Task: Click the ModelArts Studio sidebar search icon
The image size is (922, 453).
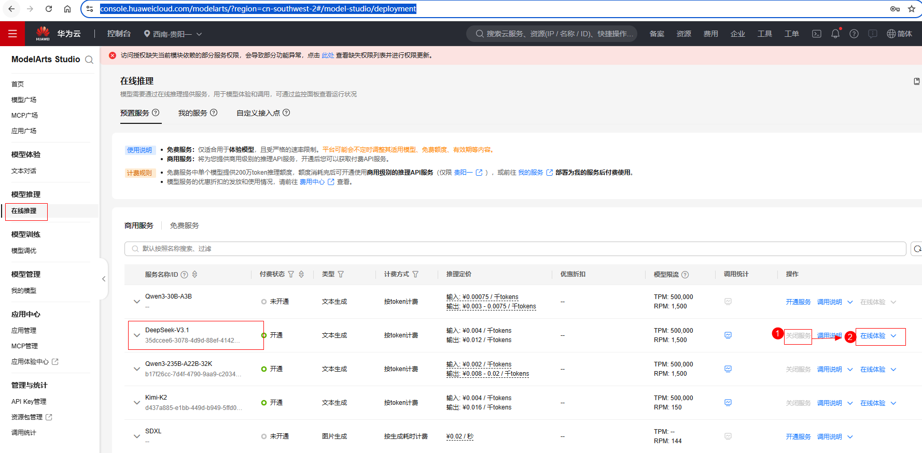Action: [x=89, y=60]
